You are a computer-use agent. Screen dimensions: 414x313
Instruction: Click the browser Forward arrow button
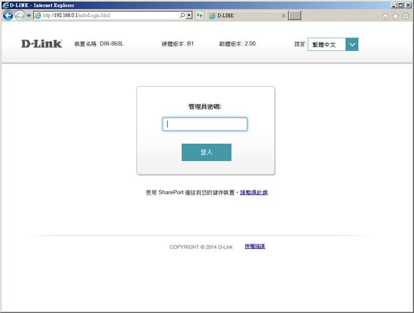(20, 15)
